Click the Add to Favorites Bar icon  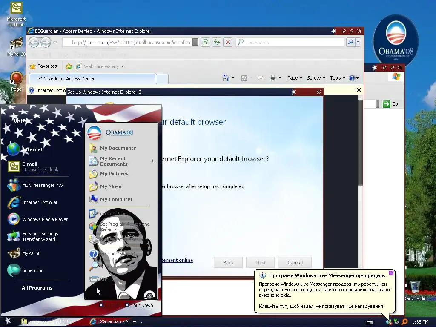69,66
